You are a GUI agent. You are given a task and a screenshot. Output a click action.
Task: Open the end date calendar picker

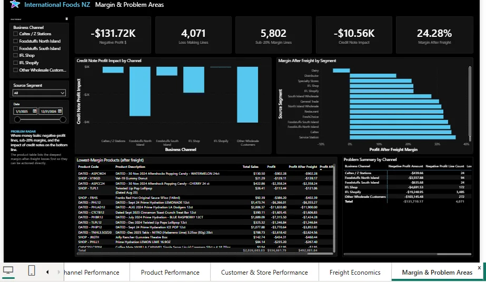click(x=60, y=111)
